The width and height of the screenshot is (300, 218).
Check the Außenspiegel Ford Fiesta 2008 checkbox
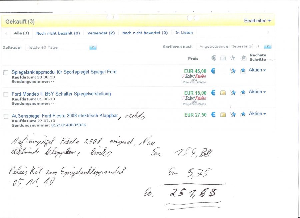point(6,116)
